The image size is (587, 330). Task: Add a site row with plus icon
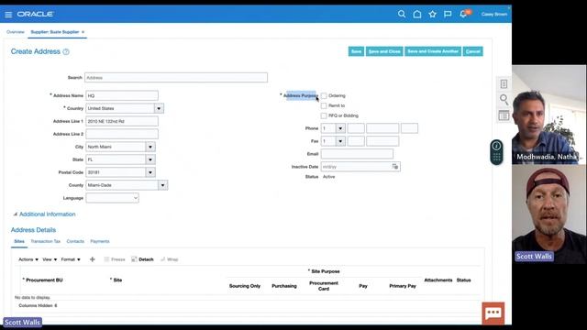pos(92,259)
